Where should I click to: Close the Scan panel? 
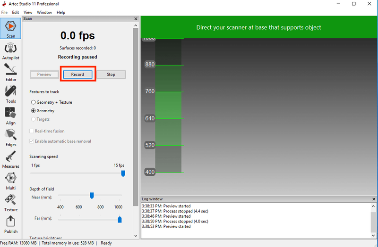[136, 19]
